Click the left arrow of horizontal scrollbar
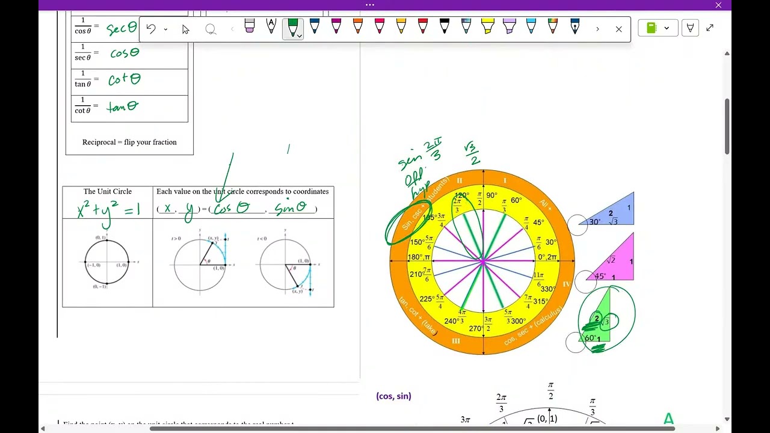Viewport: 770px width, 433px height. pos(43,428)
